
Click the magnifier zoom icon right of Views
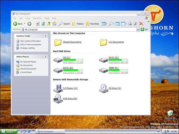click(111, 24)
